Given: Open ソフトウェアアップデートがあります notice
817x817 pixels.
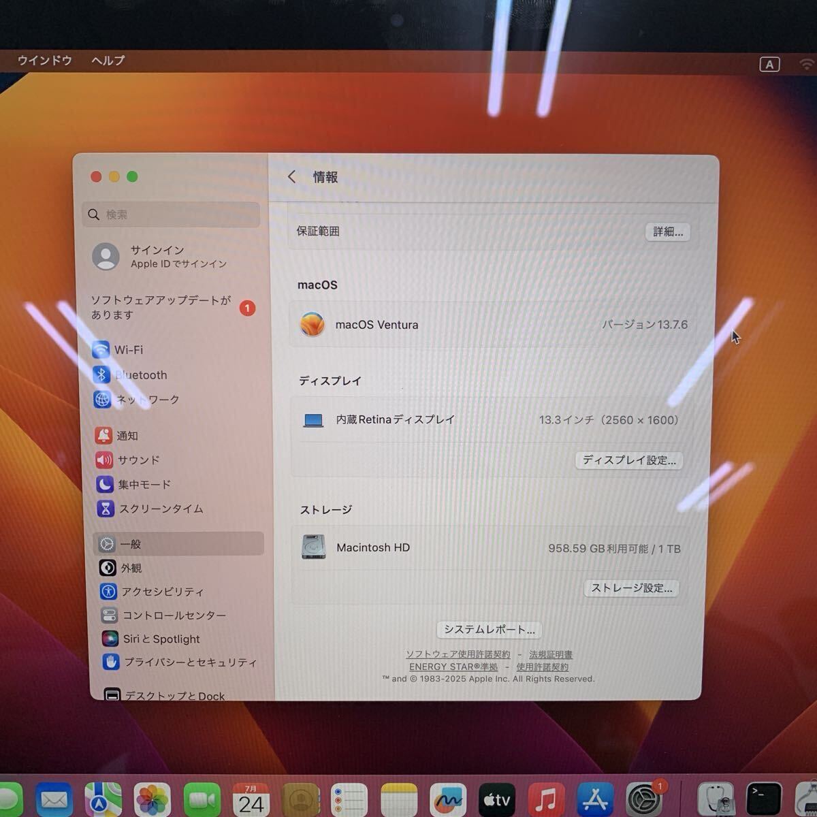Looking at the screenshot, I should coord(174,308).
